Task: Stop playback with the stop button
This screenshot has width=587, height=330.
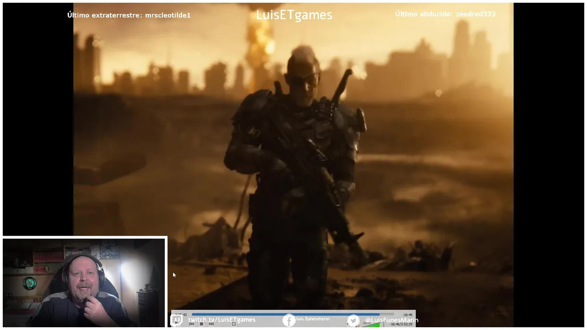Action: coord(201,324)
